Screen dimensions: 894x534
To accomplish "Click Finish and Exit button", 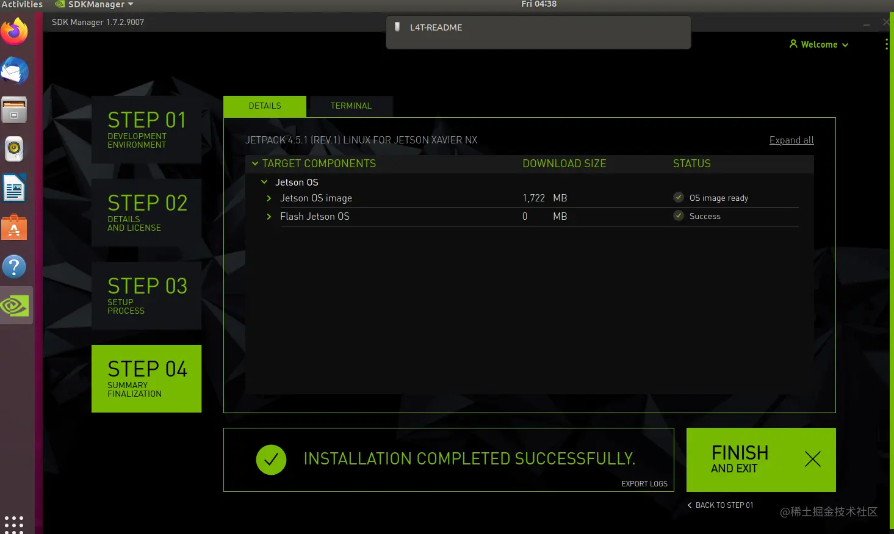I will point(761,460).
